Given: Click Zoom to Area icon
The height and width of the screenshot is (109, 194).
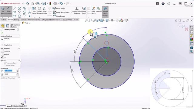Looking at the screenshot, I should click(x=90, y=20).
